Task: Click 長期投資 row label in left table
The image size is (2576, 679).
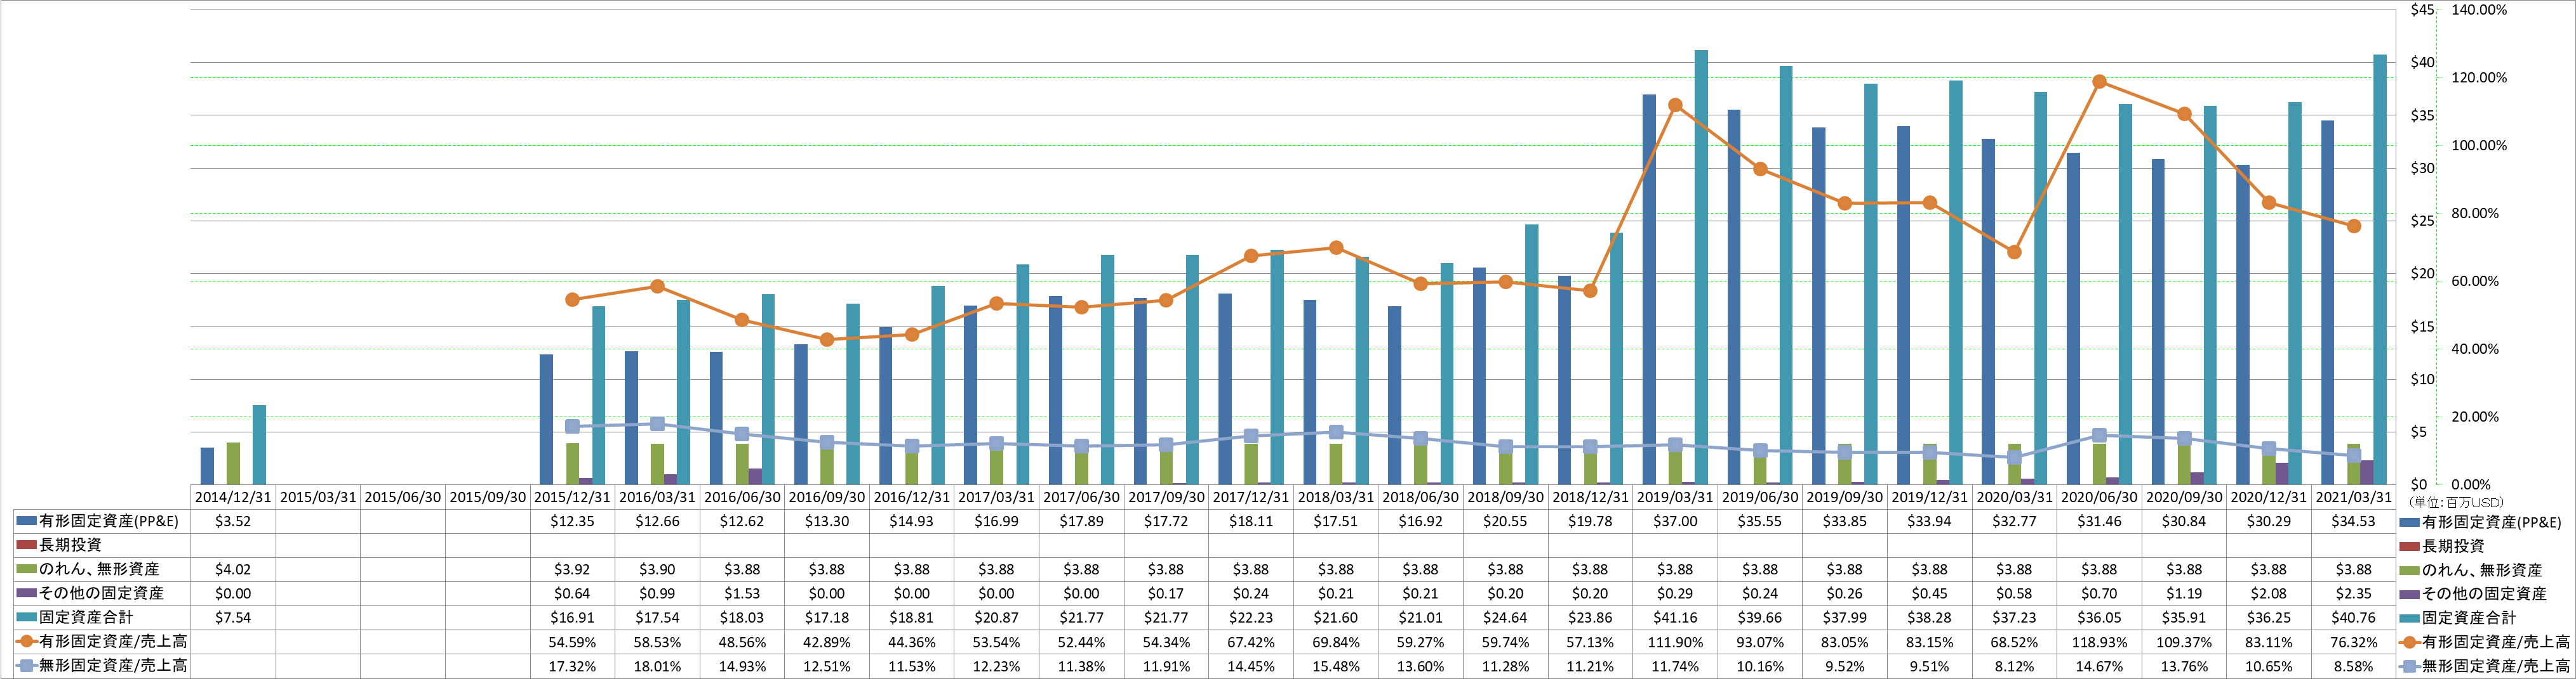Action: [x=70, y=544]
